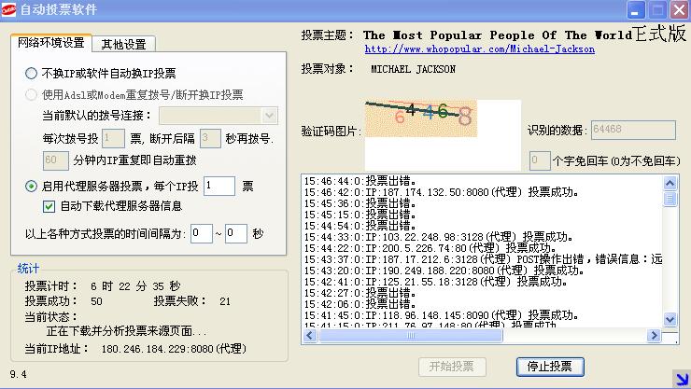
Task: Open the 当前默认的拨号连接 dropdown
Action: click(219, 116)
